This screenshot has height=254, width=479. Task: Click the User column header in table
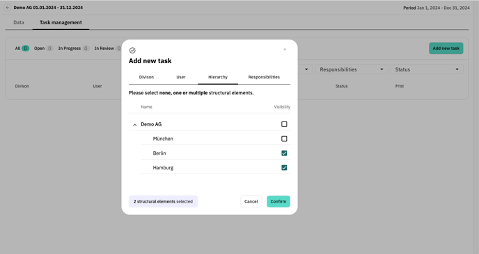[x=97, y=86]
